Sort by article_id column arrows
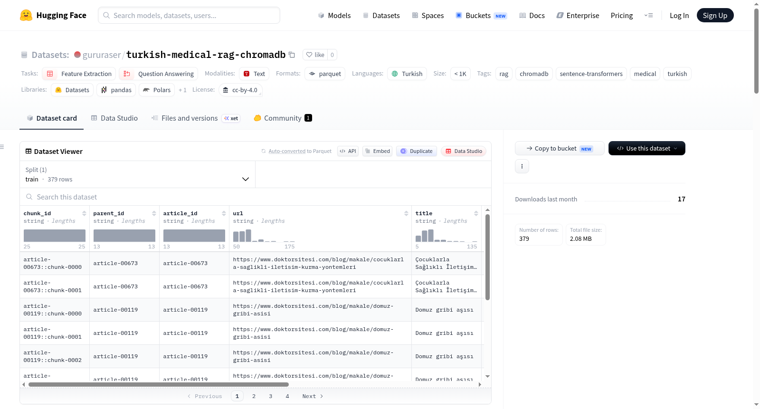 pyautogui.click(x=224, y=213)
